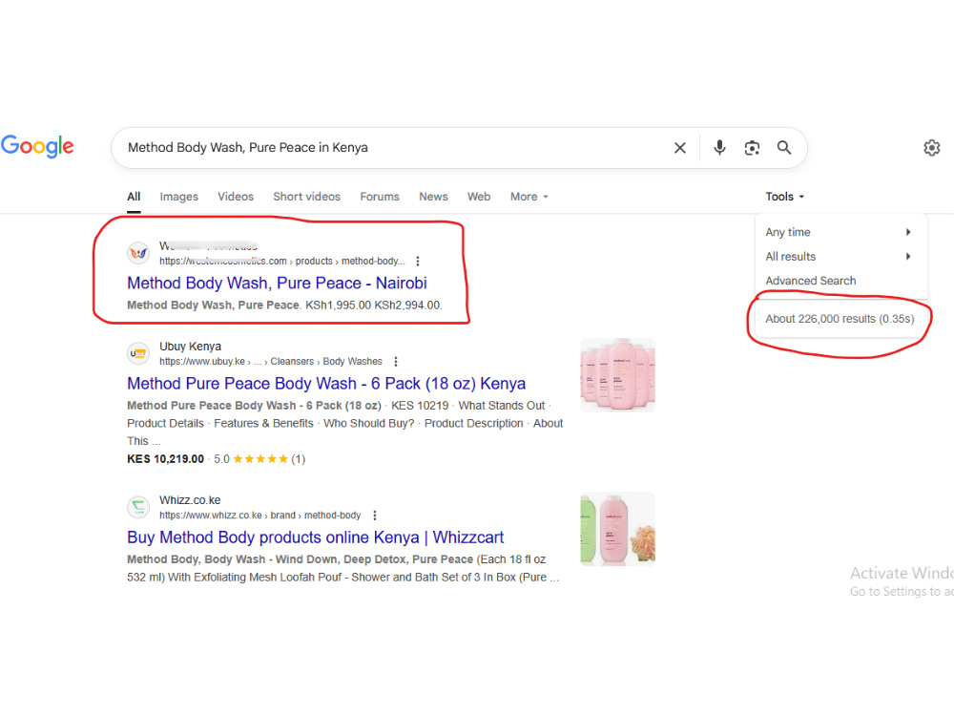954x716 pixels.
Task: Click the whizz.co.ke breadcrumb URL
Action: pyautogui.click(x=259, y=516)
